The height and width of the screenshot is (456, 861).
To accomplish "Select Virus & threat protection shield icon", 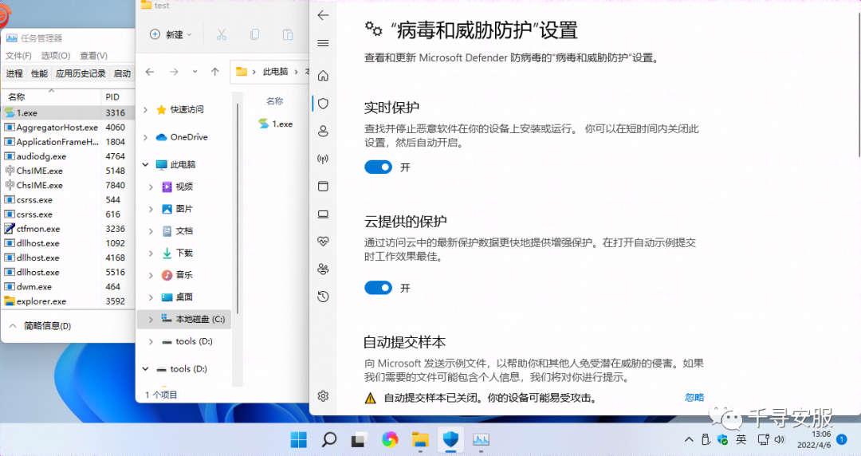I will [324, 104].
